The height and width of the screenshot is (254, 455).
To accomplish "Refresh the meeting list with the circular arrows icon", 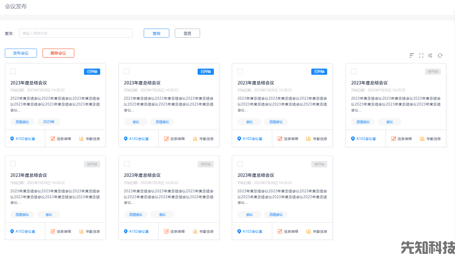I will coord(440,55).
